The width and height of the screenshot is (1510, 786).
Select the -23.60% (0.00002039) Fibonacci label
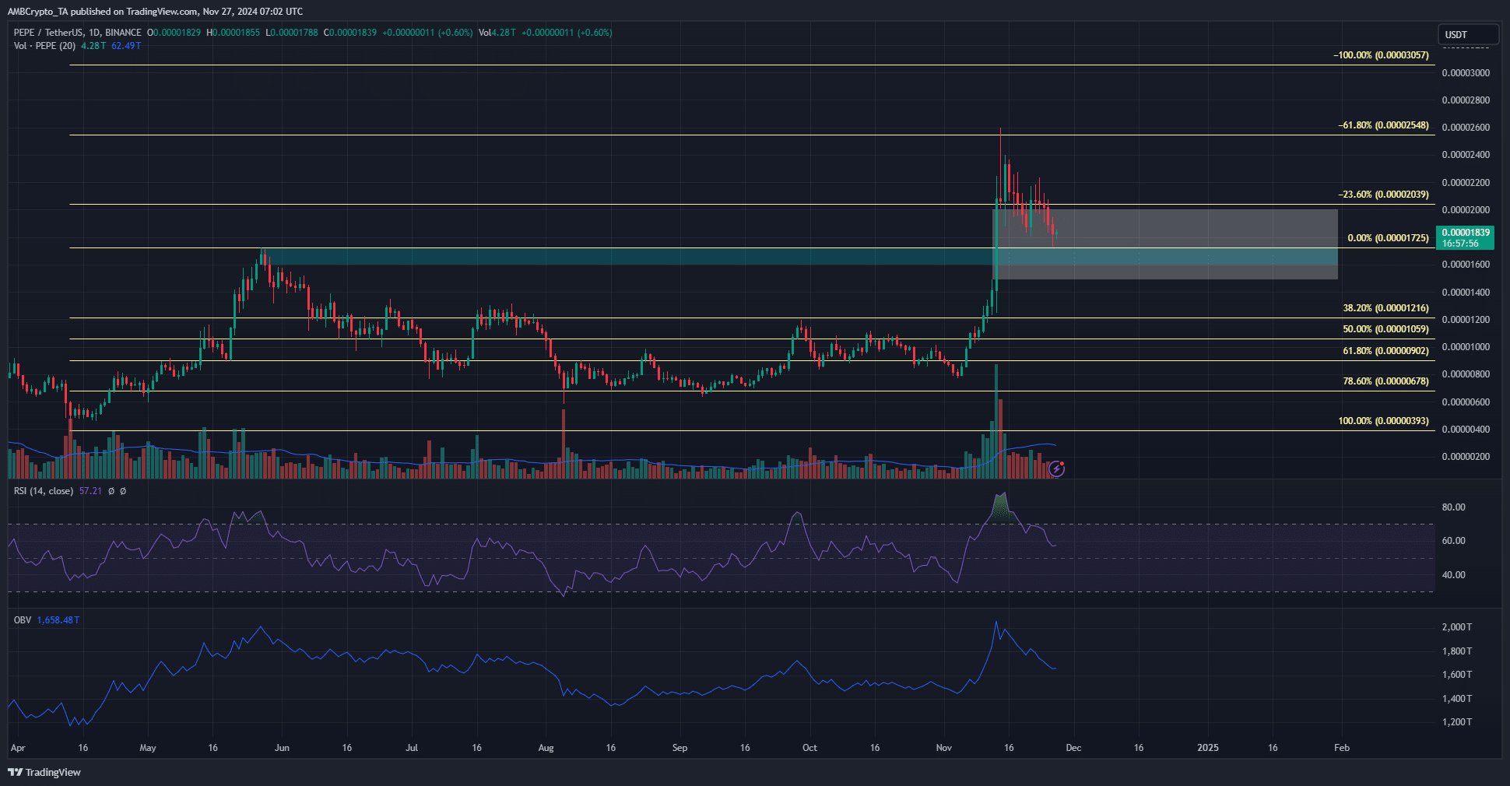tap(1384, 195)
